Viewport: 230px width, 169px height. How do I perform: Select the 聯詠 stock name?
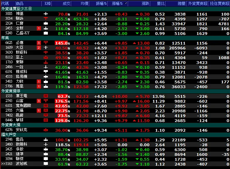pyautogui.click(x=20, y=19)
